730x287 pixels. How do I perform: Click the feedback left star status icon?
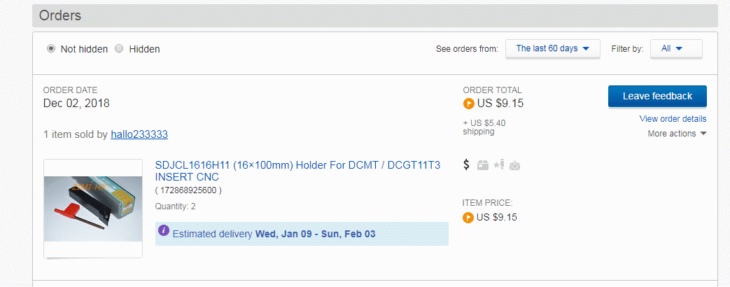click(499, 165)
